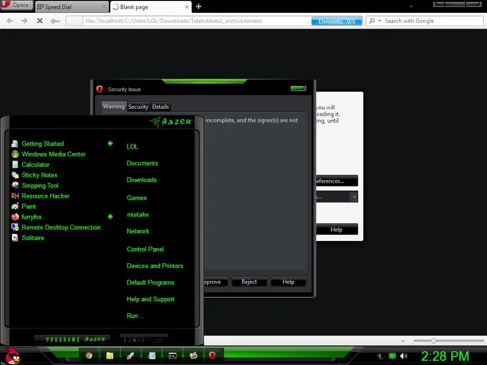Open Default Programs
Screen dimensions: 487x365
coord(150,283)
